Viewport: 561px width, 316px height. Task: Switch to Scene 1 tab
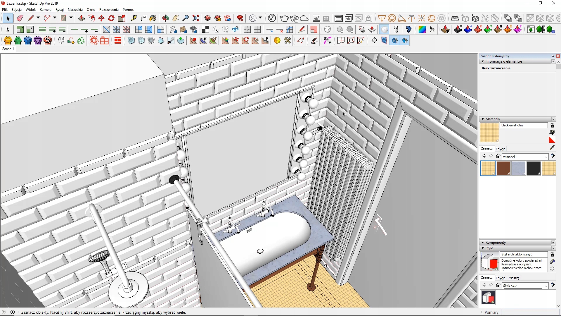[x=8, y=49]
